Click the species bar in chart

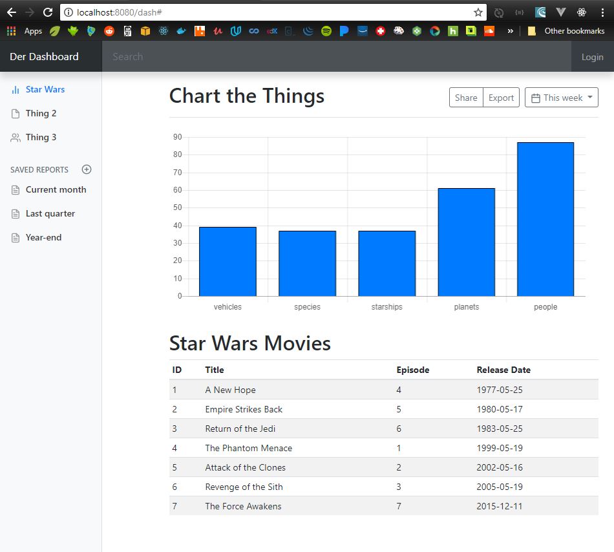pyautogui.click(x=308, y=264)
